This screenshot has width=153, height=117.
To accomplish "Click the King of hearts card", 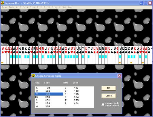I will pos(5,55).
